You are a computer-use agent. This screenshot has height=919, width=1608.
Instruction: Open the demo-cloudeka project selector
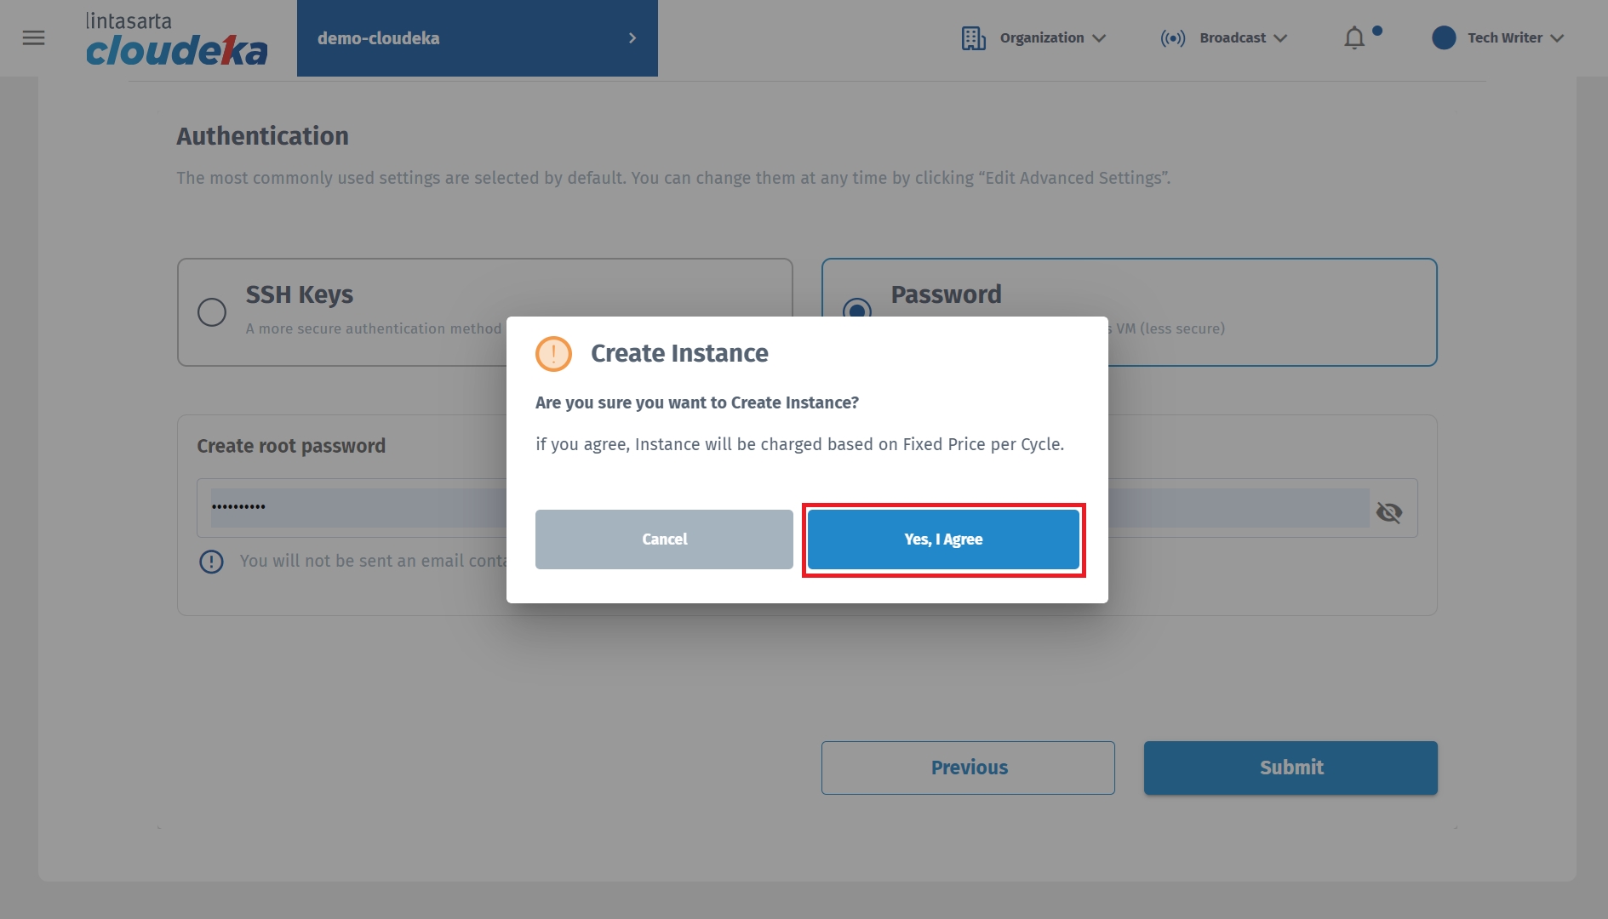click(x=477, y=38)
